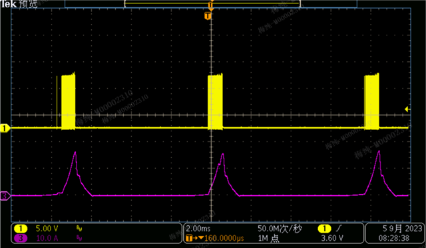
Task: Click the 2.00ms timebase readout
Action: (198, 229)
